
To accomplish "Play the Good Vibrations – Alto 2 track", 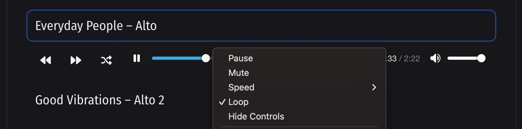I will pyautogui.click(x=100, y=100).
